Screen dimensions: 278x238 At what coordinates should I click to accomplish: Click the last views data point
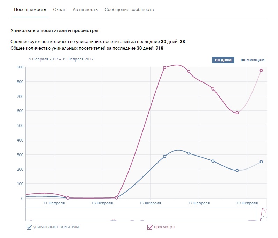pyautogui.click(x=261, y=70)
